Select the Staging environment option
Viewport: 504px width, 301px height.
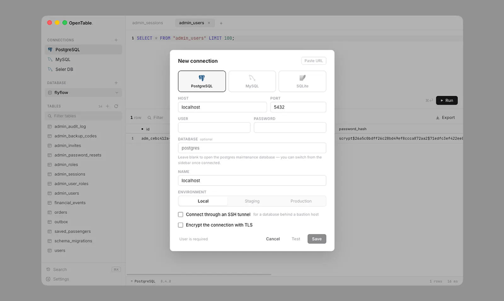tap(252, 201)
